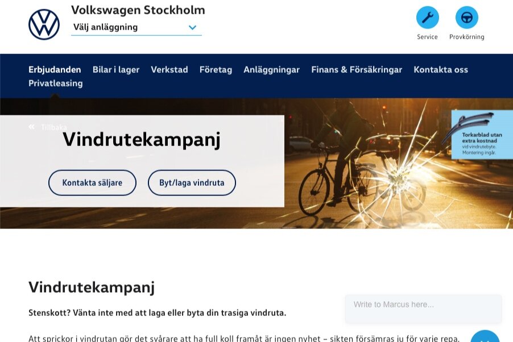Open Anläggningar page

271,70
